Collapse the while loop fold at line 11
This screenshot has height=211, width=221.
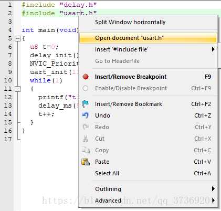(17, 89)
